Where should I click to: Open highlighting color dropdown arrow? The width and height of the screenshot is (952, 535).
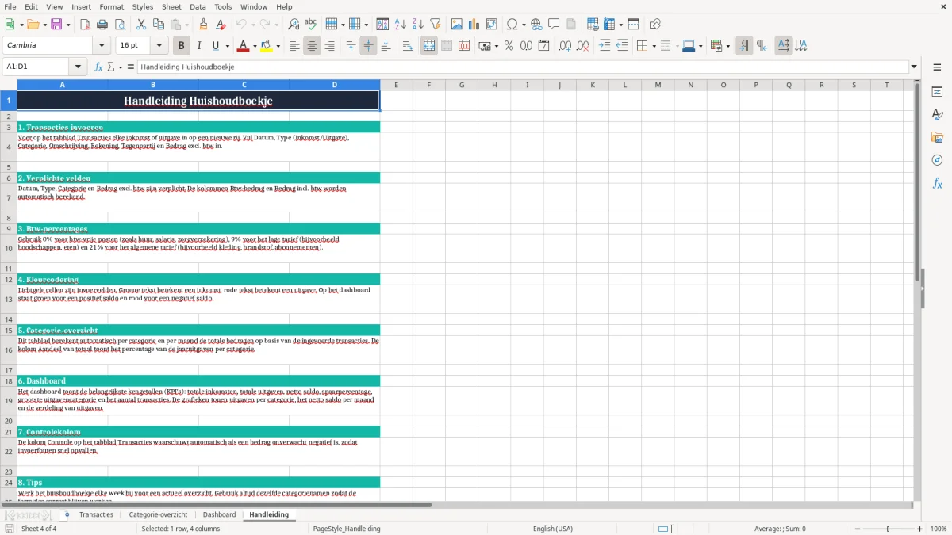pyautogui.click(x=278, y=46)
